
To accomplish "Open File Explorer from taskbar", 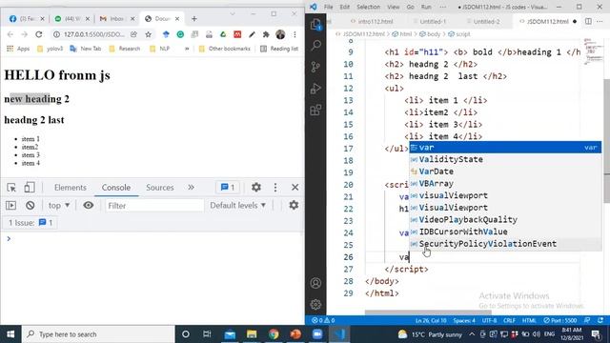I will 252,334.
